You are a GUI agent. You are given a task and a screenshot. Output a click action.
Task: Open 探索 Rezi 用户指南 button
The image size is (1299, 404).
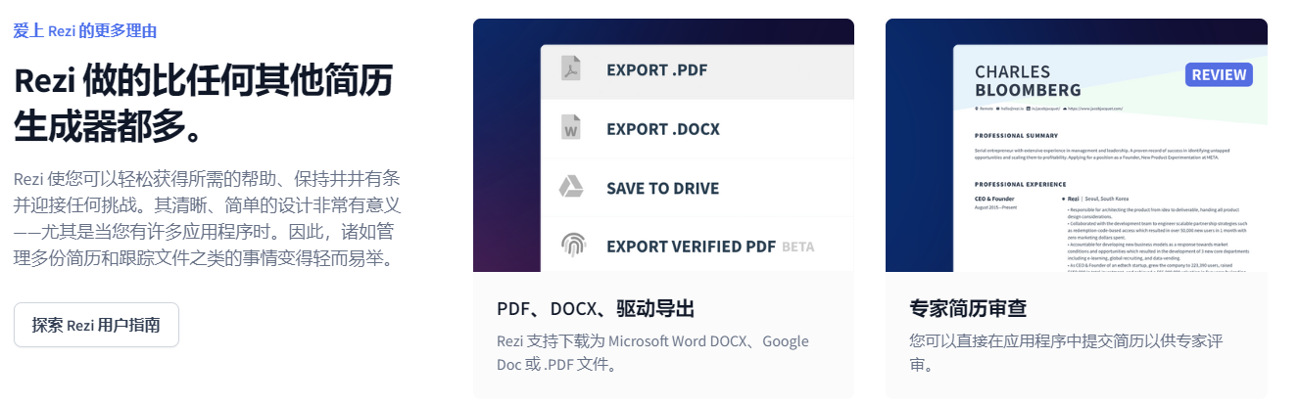point(96,325)
